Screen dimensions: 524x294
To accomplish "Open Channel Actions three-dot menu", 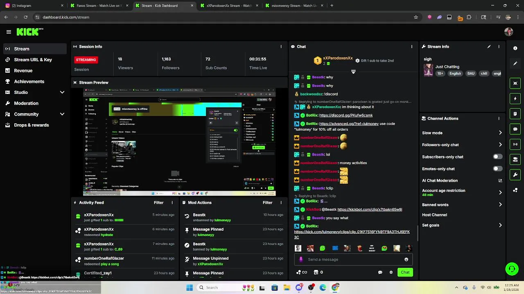I will (499, 118).
